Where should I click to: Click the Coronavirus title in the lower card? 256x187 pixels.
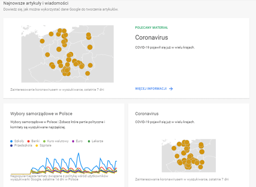[x=146, y=114]
